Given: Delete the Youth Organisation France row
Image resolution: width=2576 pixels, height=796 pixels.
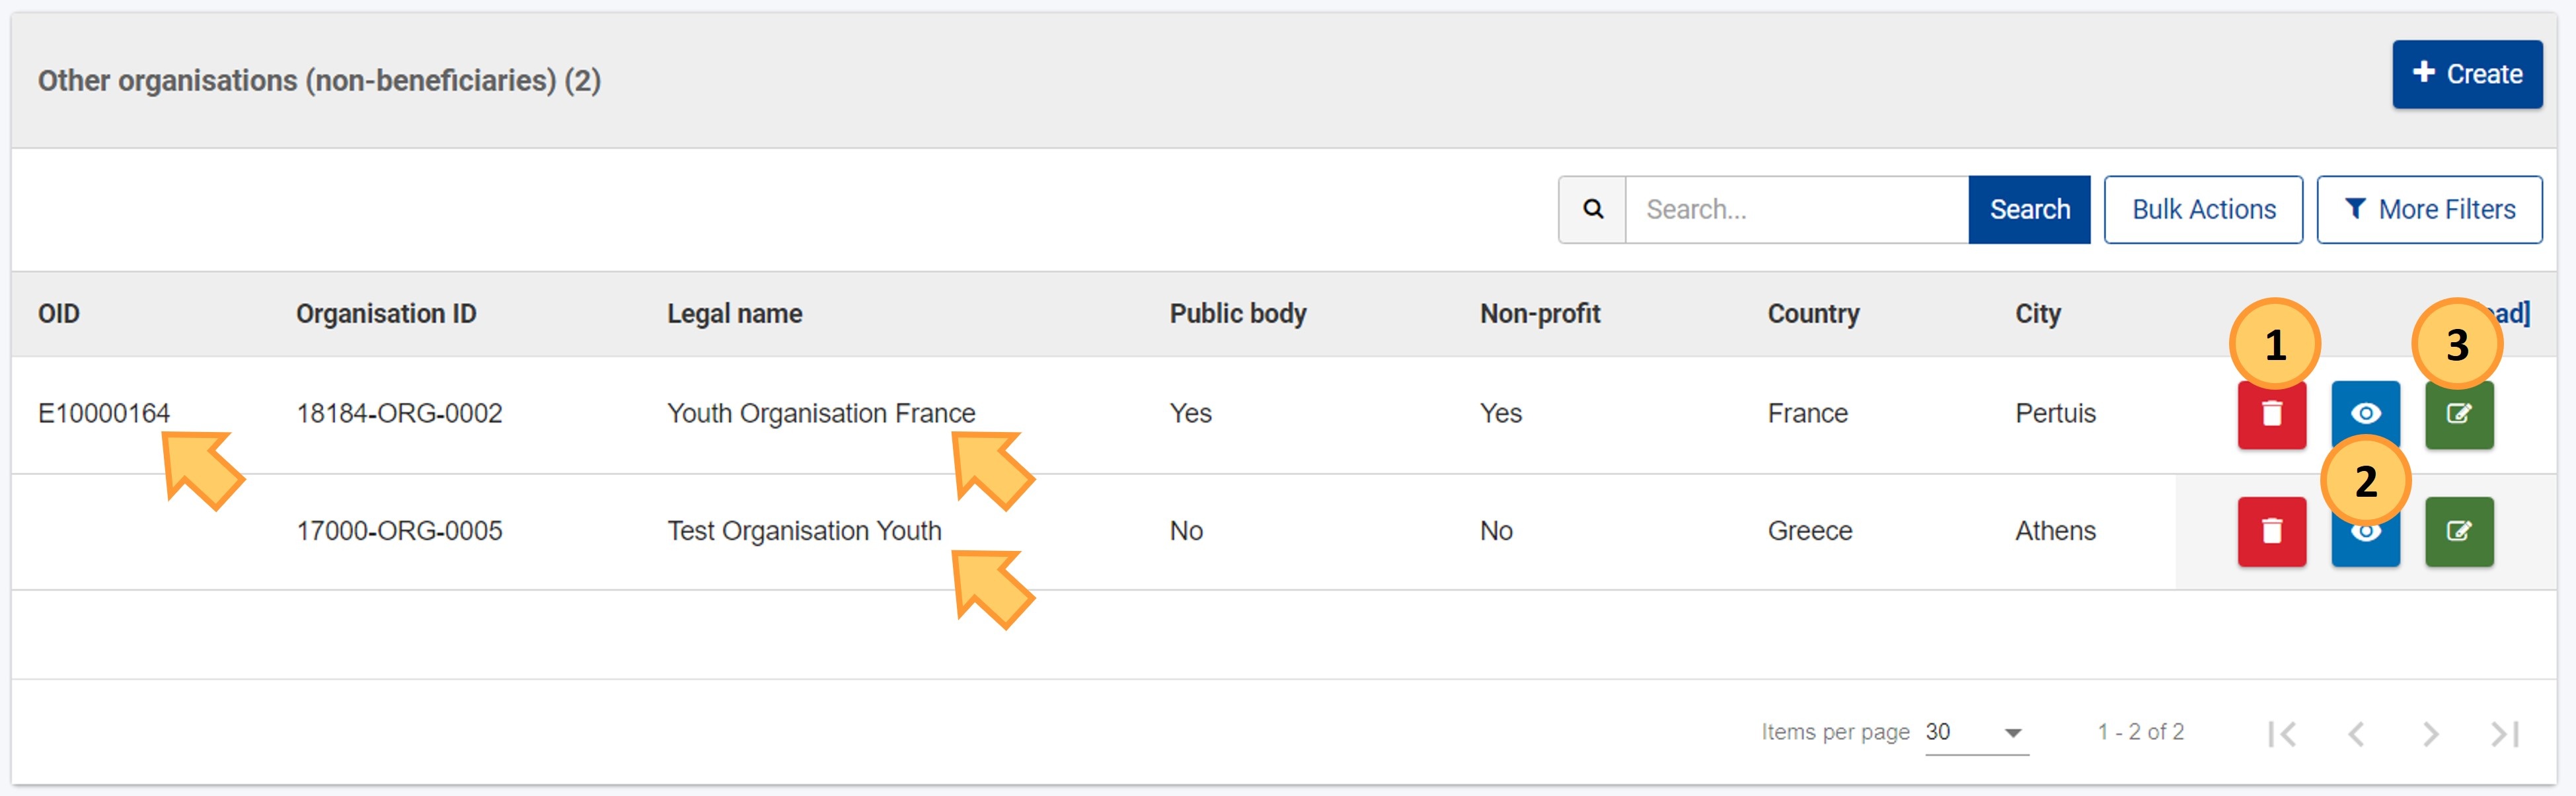Looking at the screenshot, I should 2271,414.
